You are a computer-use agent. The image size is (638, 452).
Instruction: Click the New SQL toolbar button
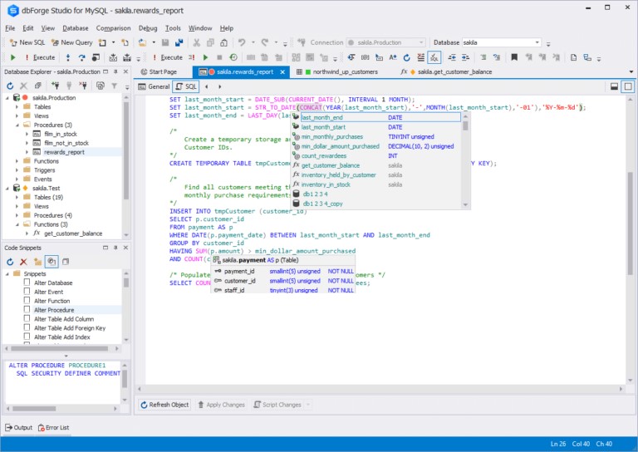(27, 42)
